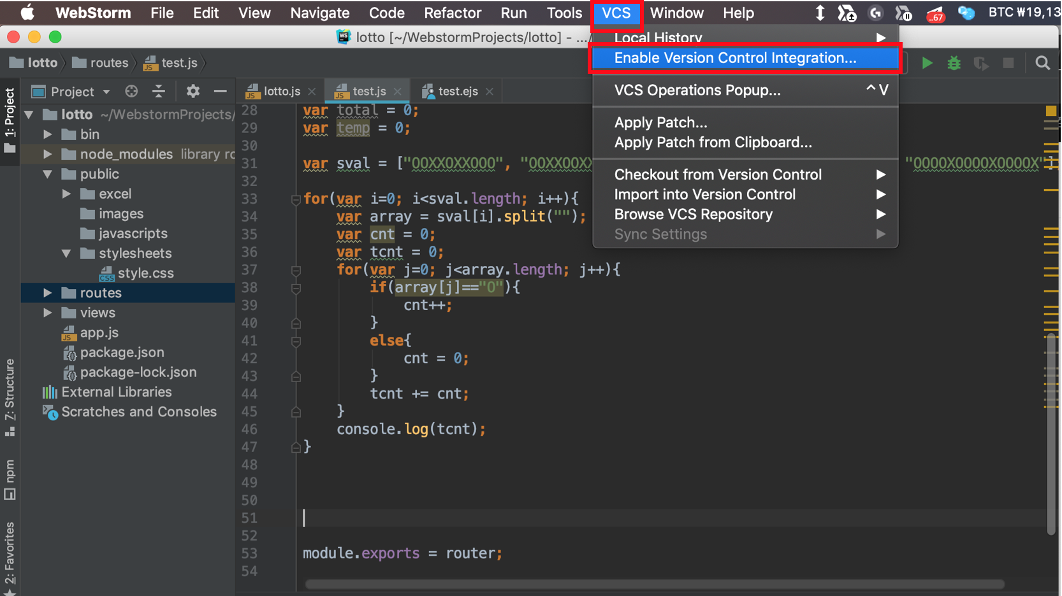Expand the node_modules folder
Image resolution: width=1062 pixels, height=596 pixels.
coord(48,154)
